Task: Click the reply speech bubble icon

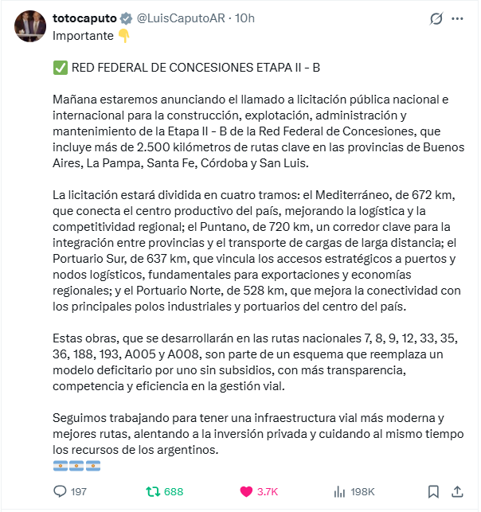Action: click(60, 491)
